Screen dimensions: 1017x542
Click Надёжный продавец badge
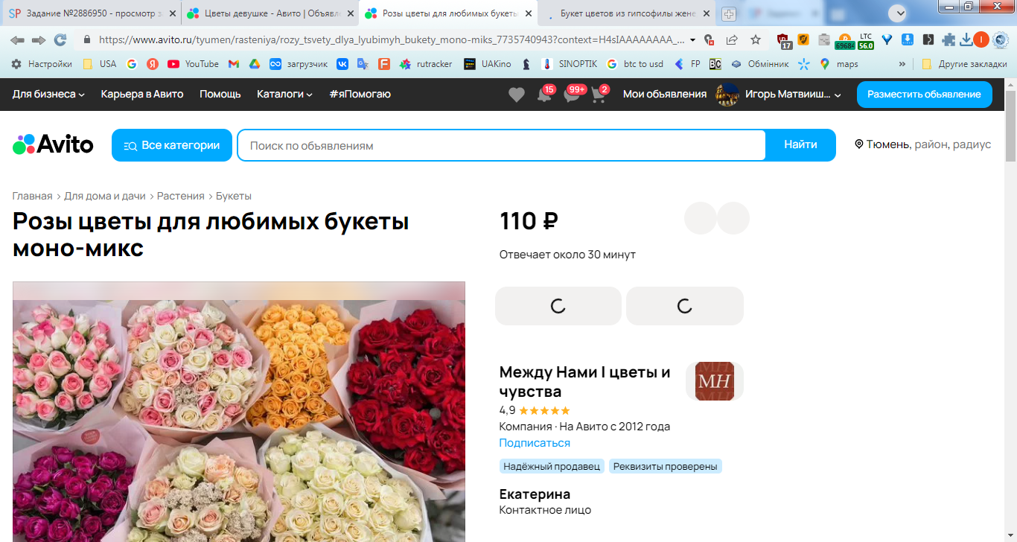(x=552, y=467)
